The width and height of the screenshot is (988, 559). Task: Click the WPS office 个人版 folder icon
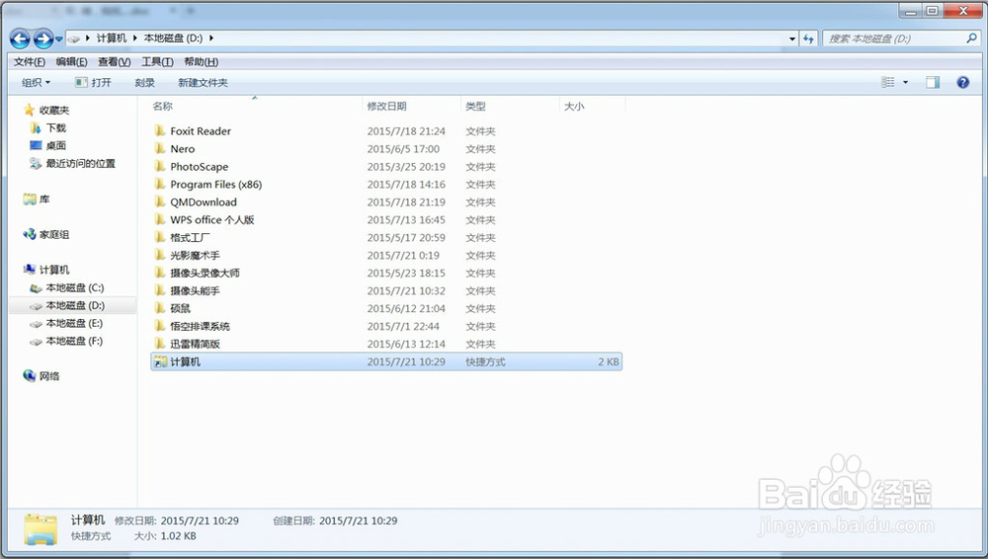[160, 218]
